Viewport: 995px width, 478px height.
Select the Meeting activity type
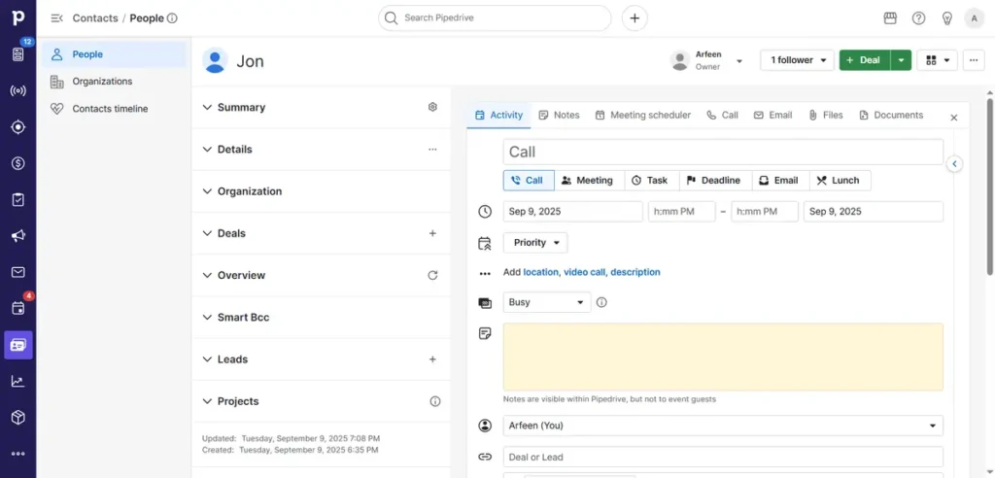588,181
